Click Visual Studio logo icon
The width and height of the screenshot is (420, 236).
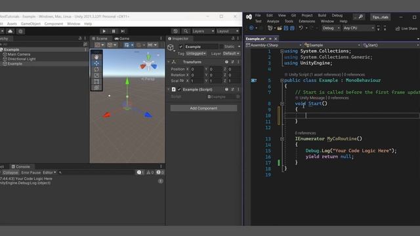(x=249, y=17)
